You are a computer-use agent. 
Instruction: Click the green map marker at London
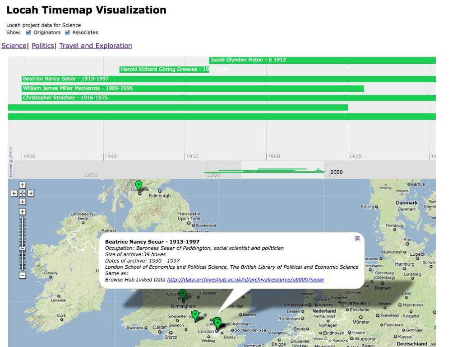pos(217,324)
